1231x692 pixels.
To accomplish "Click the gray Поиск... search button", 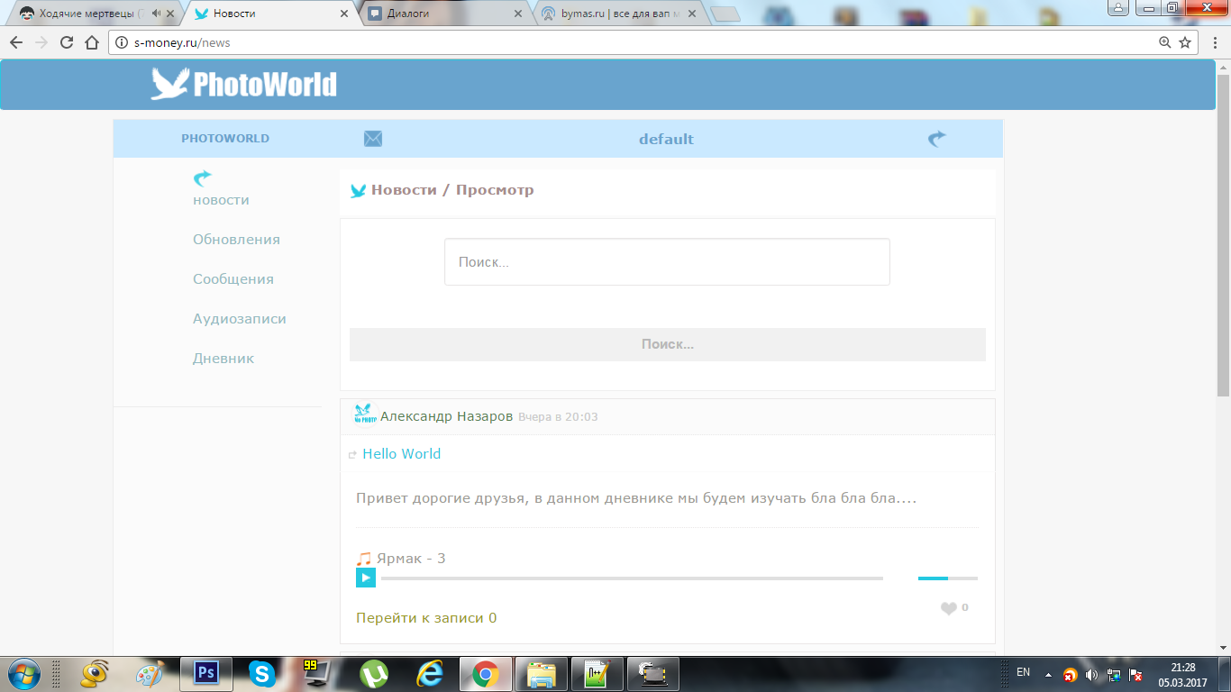I will (x=667, y=344).
